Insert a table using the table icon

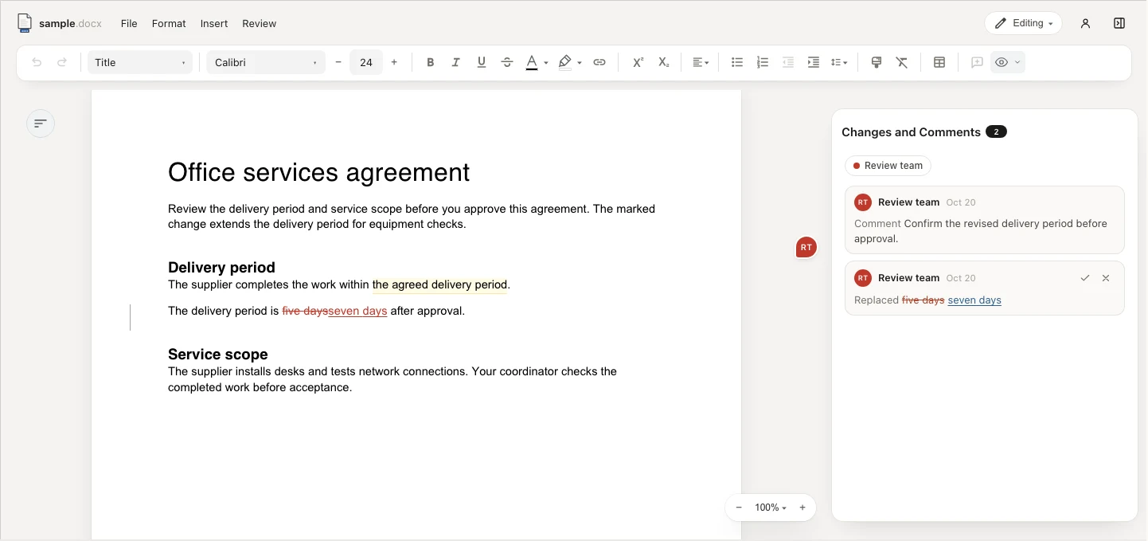coord(939,62)
